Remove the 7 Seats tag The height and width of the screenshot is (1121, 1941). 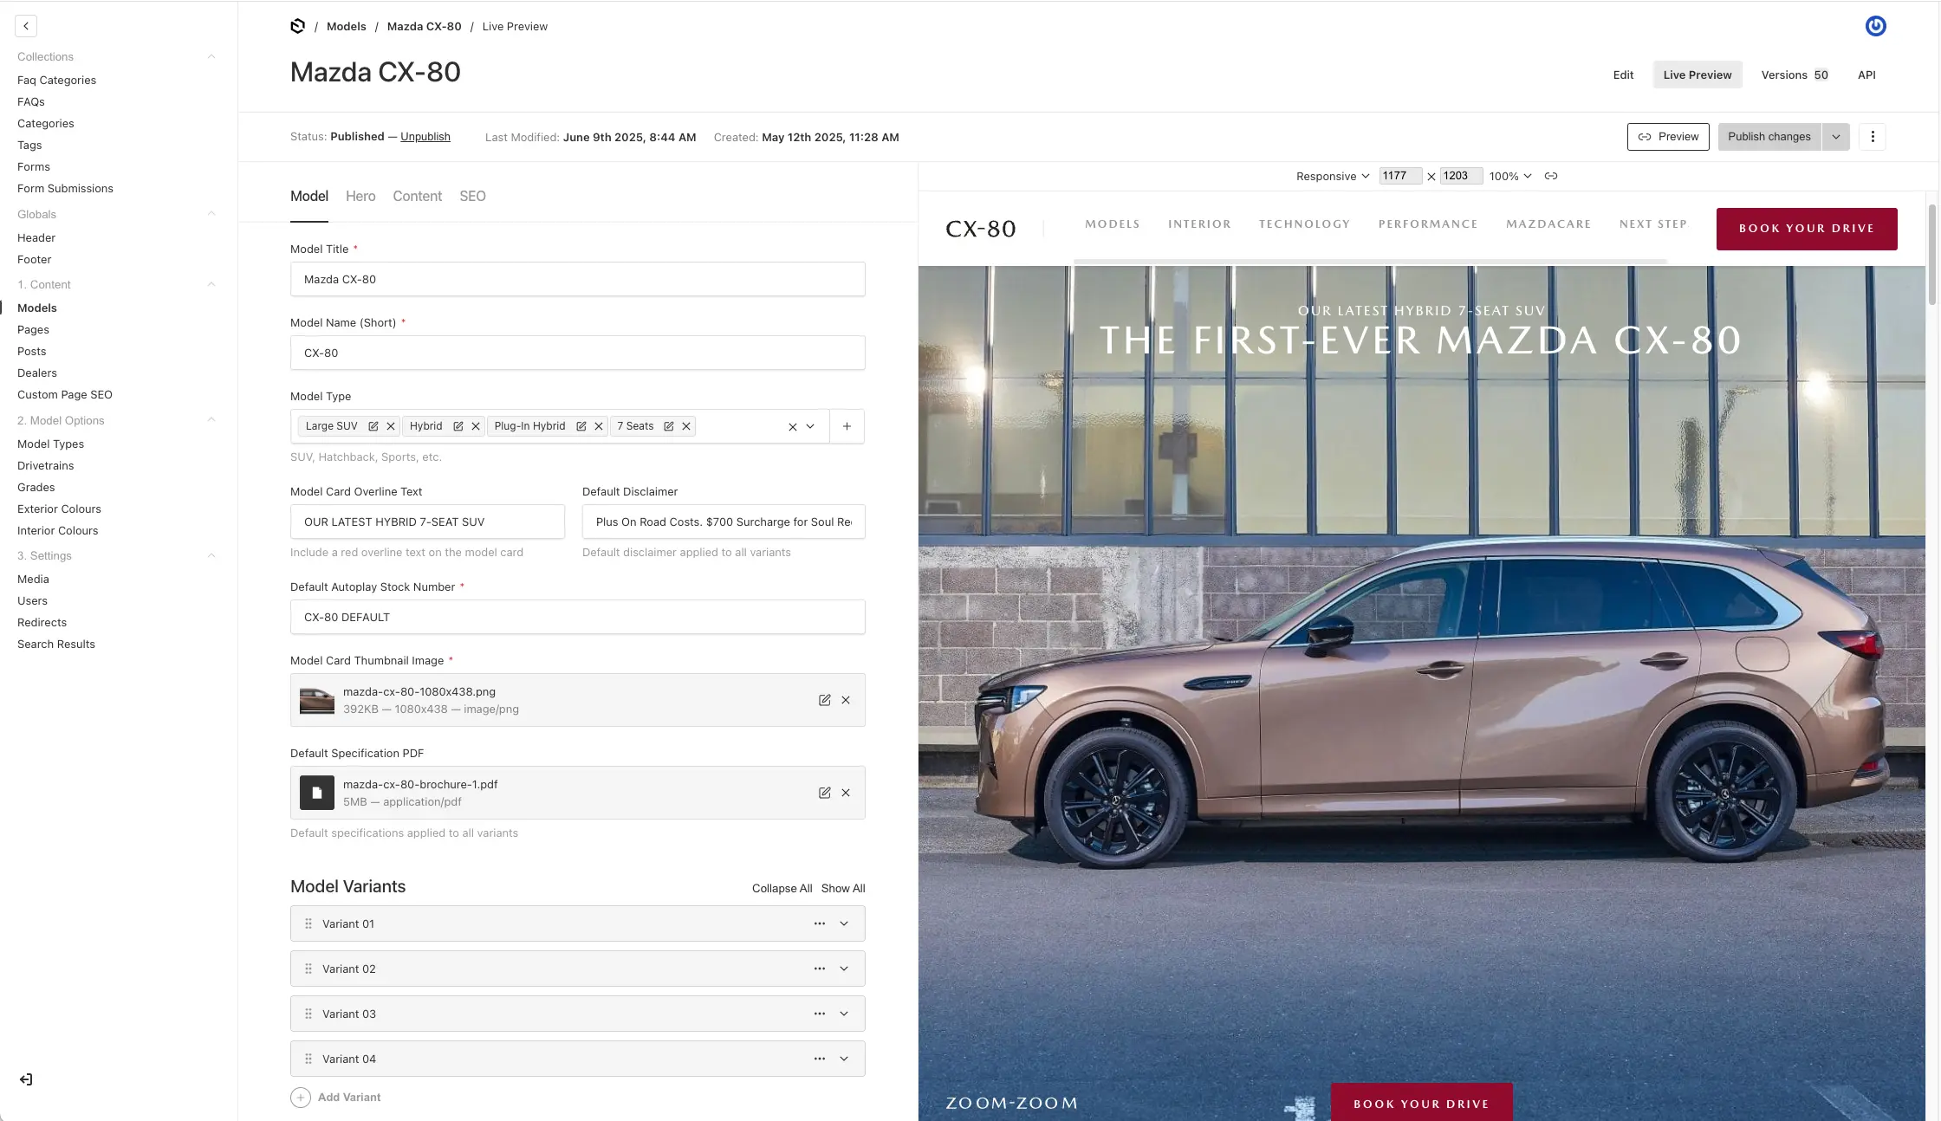click(x=686, y=426)
